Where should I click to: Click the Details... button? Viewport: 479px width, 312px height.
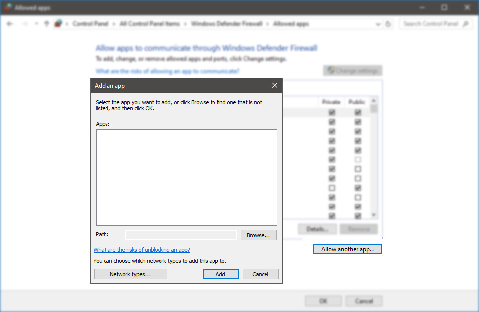[x=318, y=229]
